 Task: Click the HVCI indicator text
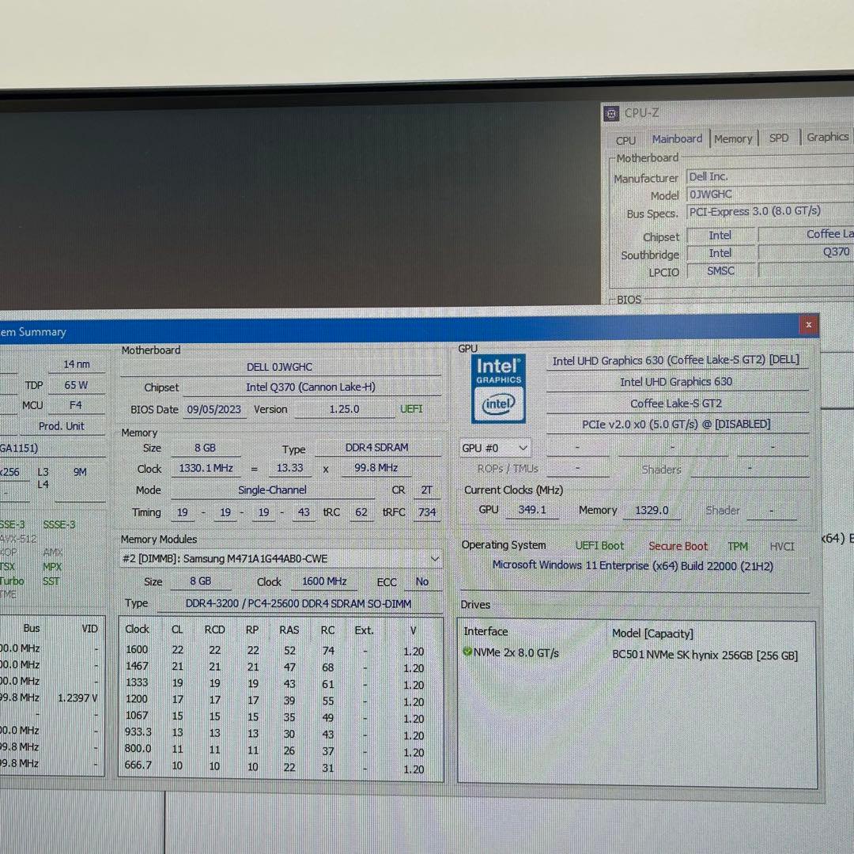tap(781, 546)
